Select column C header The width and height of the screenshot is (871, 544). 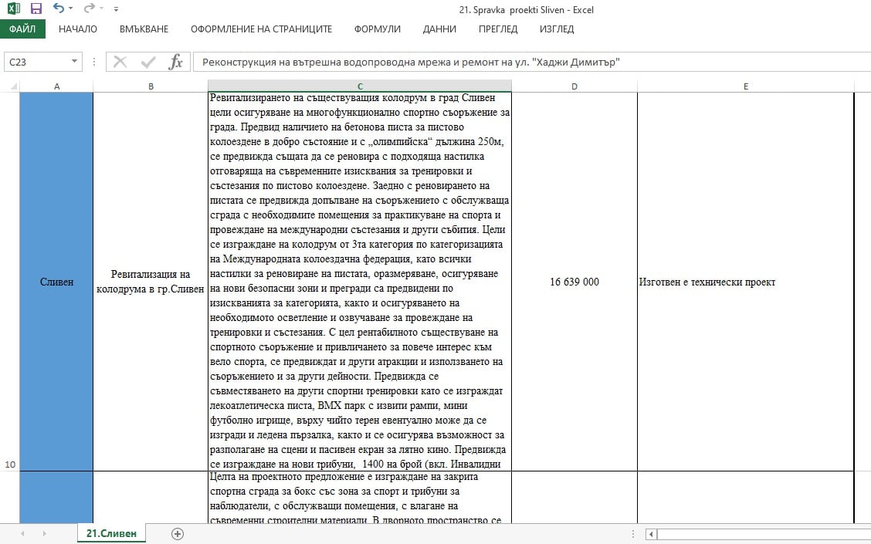click(360, 86)
